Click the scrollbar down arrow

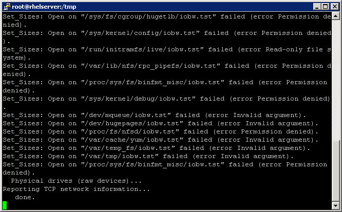coord(336,206)
